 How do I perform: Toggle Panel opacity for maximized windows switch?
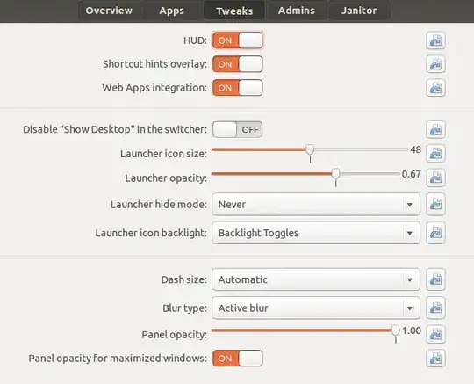237,359
